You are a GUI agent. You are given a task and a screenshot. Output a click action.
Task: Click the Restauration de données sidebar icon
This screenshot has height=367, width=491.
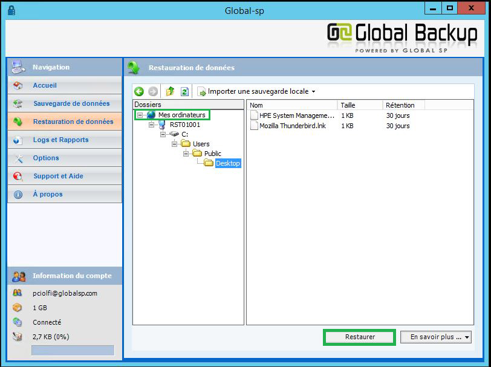tap(18, 122)
